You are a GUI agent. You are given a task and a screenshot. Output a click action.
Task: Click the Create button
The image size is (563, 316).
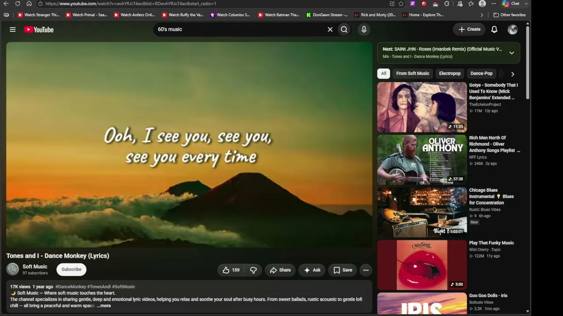[469, 29]
